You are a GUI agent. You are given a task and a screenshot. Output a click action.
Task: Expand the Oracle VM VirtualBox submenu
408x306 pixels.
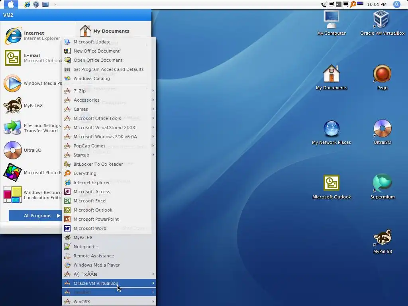click(x=109, y=283)
